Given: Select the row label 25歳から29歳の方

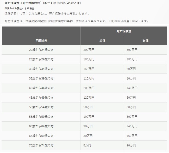Looking at the screenshot, I should (41, 59).
